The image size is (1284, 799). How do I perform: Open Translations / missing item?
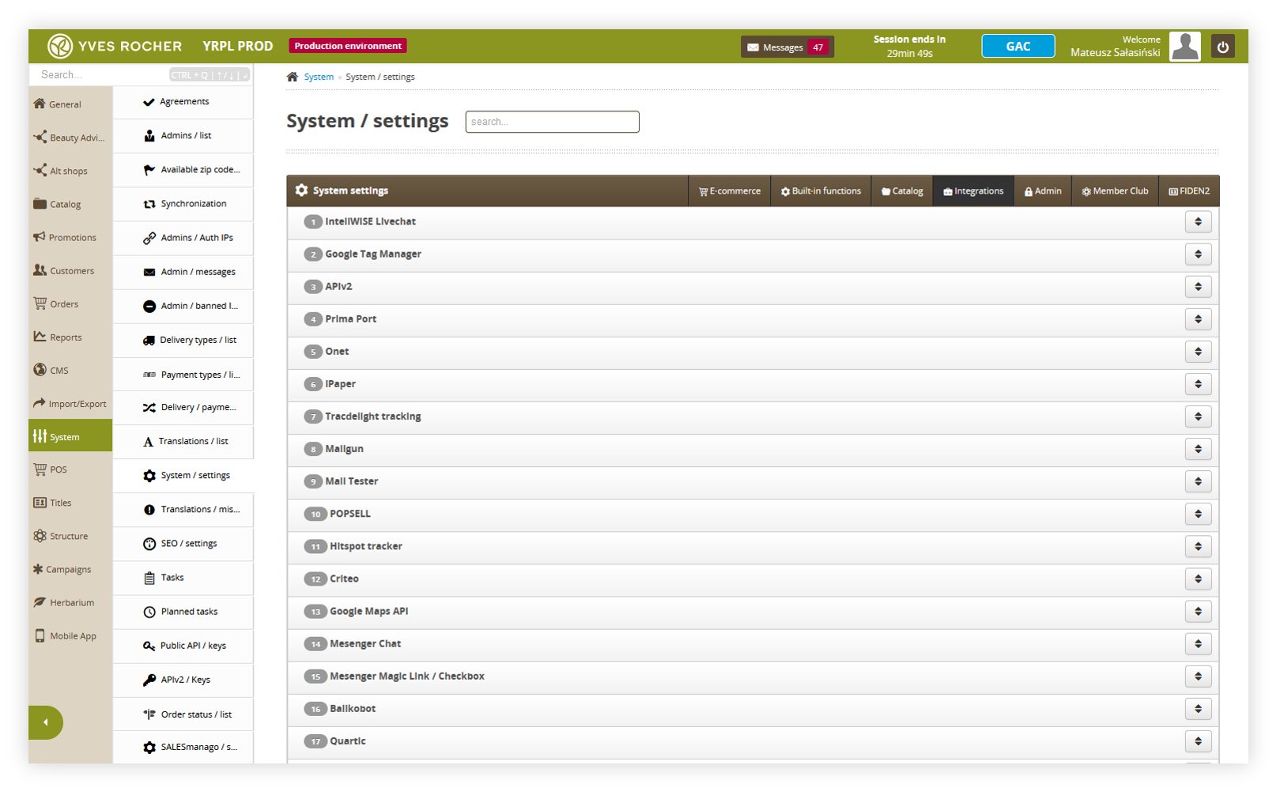183,510
